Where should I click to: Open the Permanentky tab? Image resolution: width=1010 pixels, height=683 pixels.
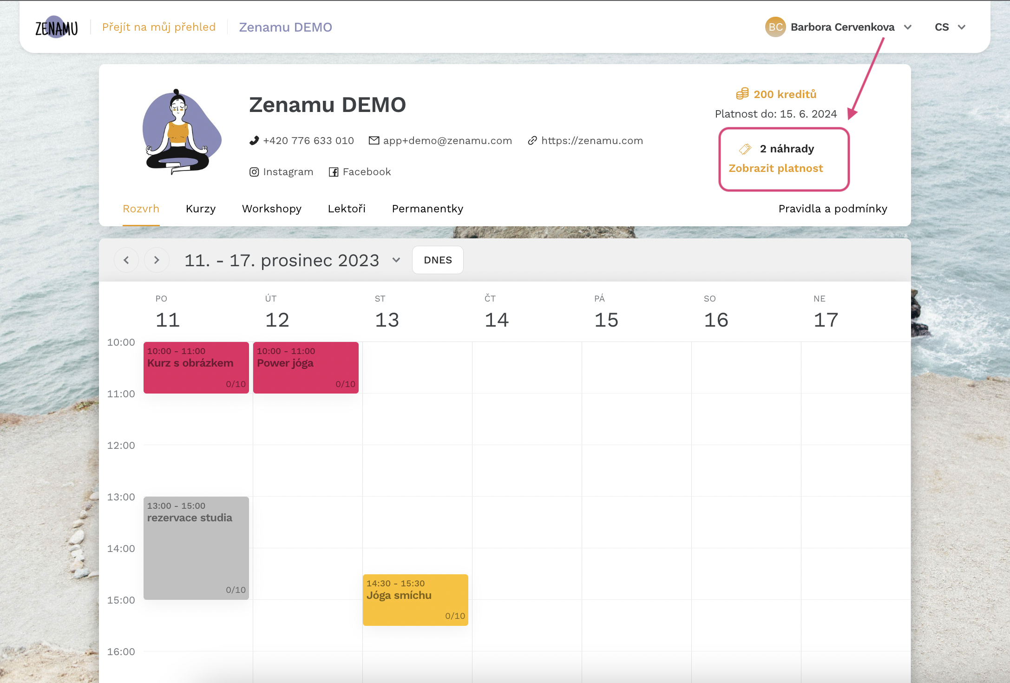428,209
